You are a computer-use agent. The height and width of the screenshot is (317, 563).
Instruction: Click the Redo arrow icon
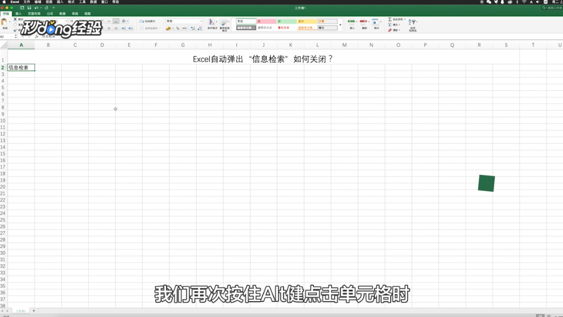pos(46,8)
